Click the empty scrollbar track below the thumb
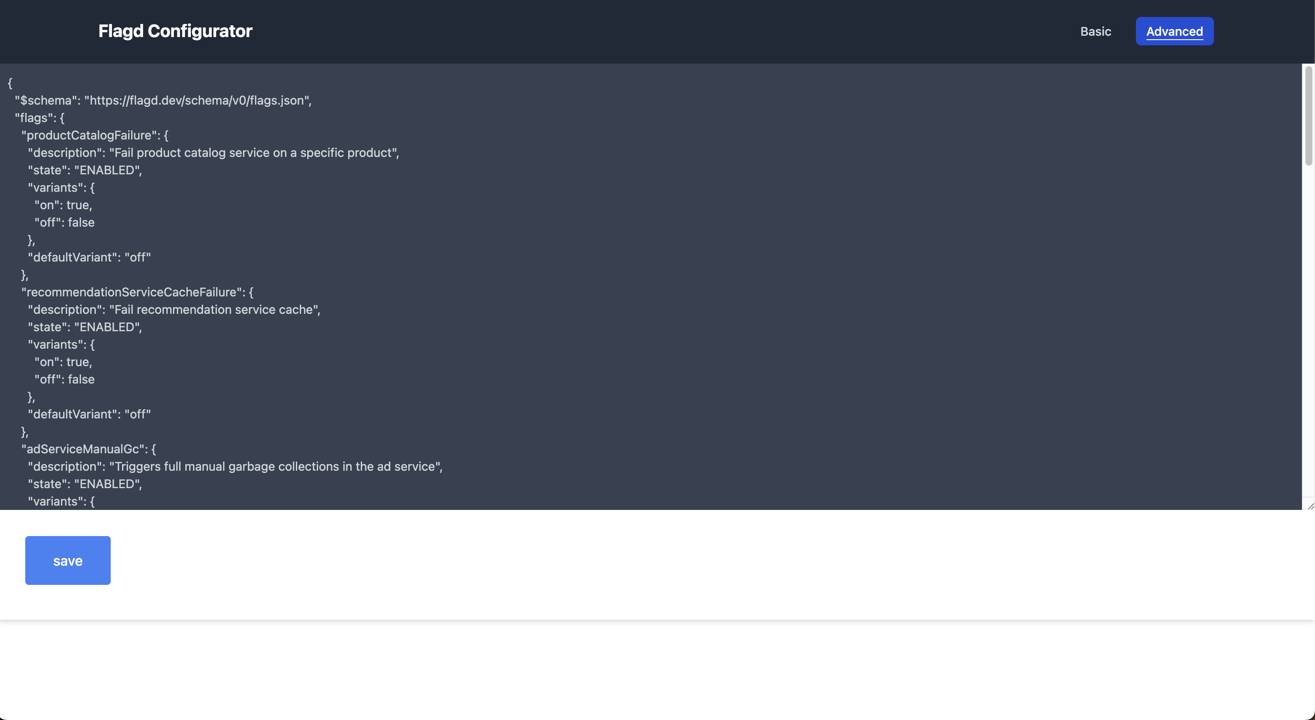This screenshot has width=1315, height=720. tap(1308, 332)
